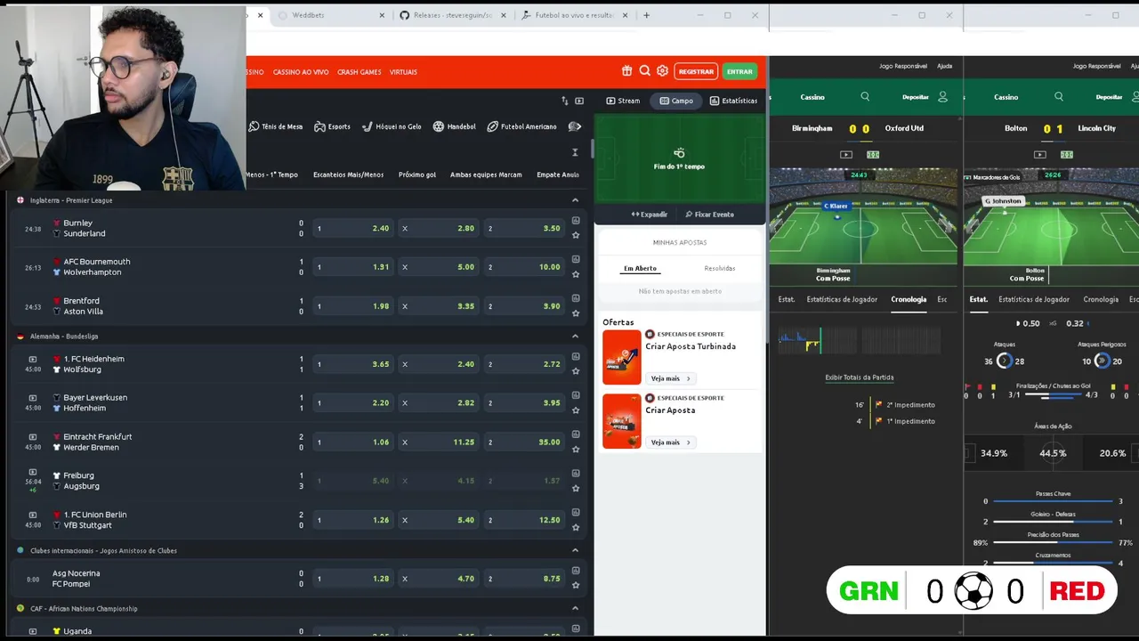Bet on Heidenheim win at 3.65

[354, 364]
